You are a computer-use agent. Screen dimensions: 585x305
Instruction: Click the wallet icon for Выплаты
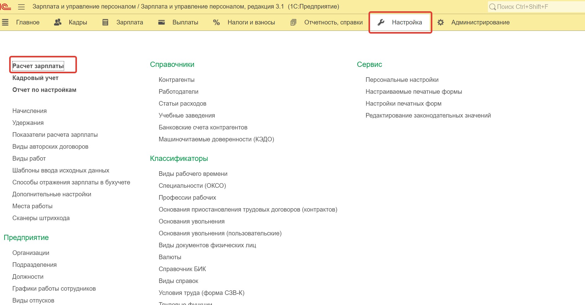(162, 22)
